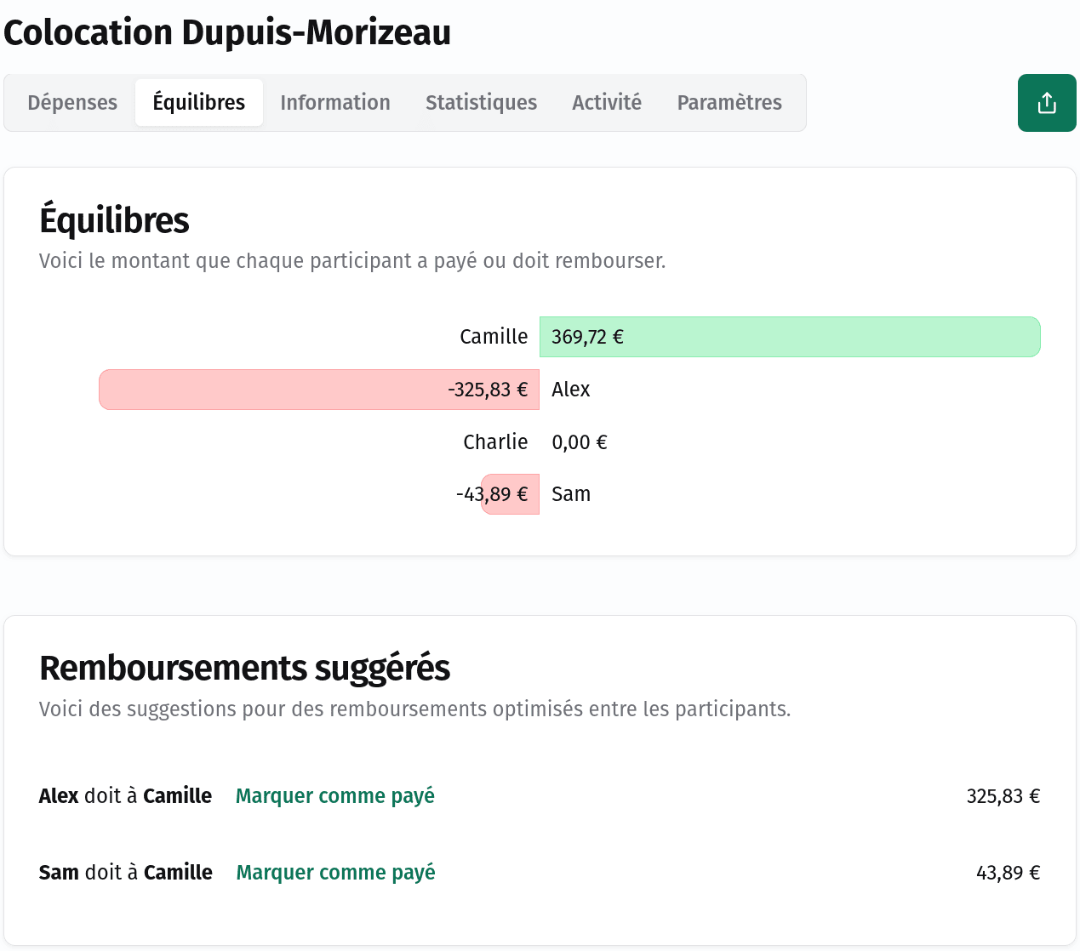The width and height of the screenshot is (1080, 951).
Task: Open the Paramètres tab
Action: pos(729,103)
